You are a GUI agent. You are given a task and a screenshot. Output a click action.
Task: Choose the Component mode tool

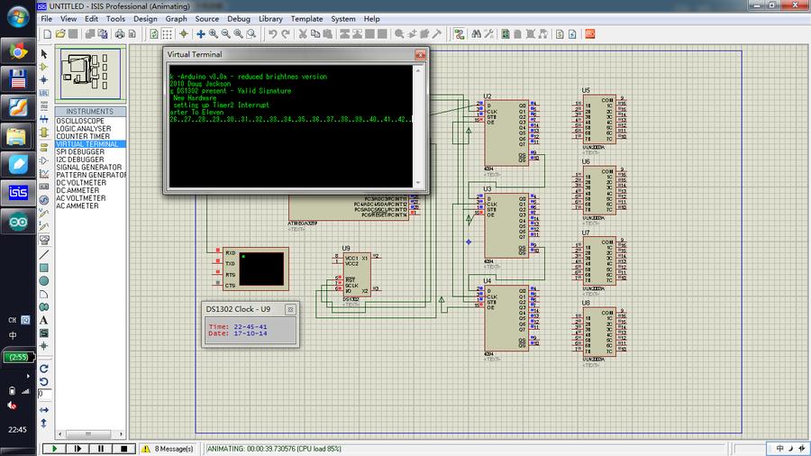tap(44, 67)
